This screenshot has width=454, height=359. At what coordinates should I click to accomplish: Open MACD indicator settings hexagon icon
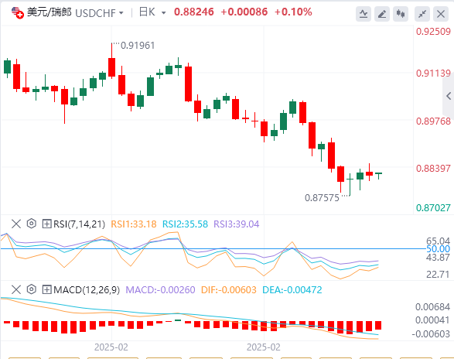[31, 289]
